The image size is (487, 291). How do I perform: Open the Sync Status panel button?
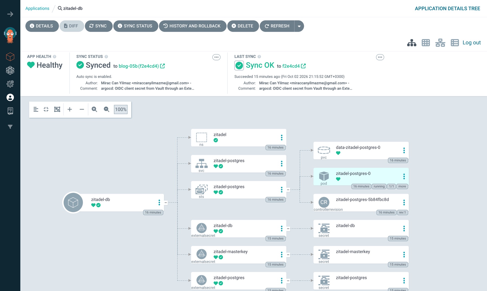[x=135, y=26]
